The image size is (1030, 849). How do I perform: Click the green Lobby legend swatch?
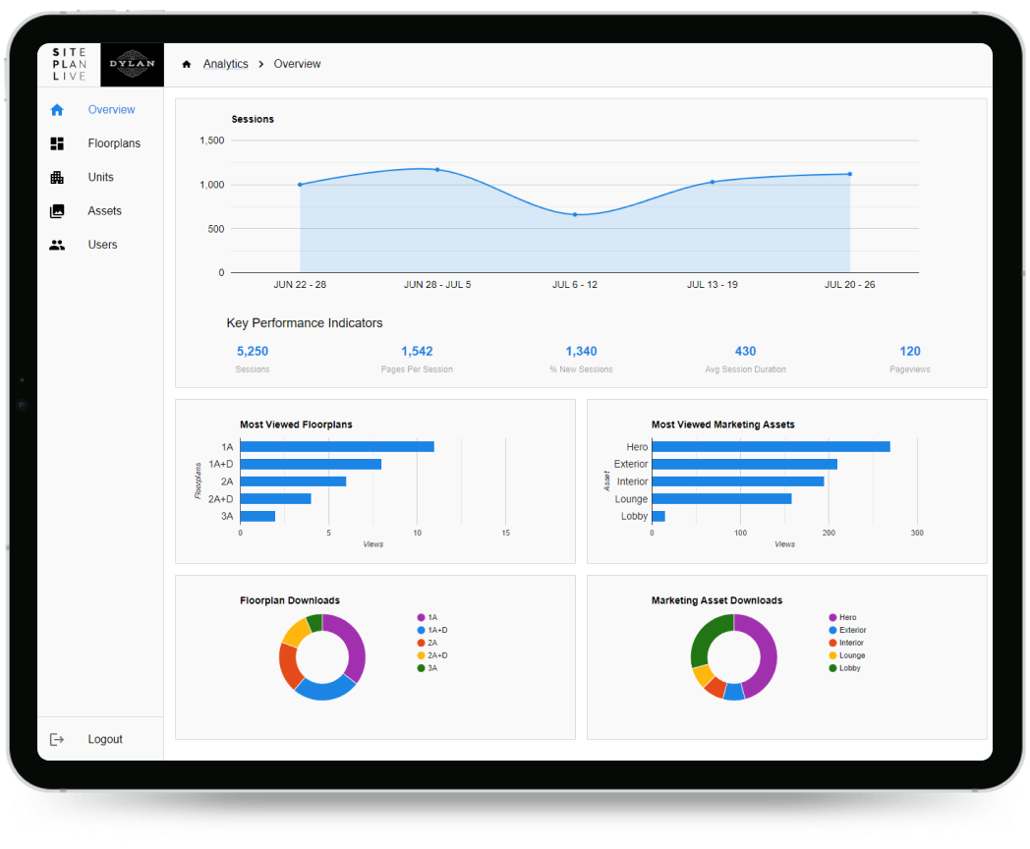click(832, 668)
